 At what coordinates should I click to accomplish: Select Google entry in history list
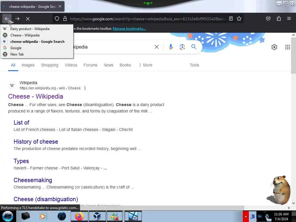point(37,48)
